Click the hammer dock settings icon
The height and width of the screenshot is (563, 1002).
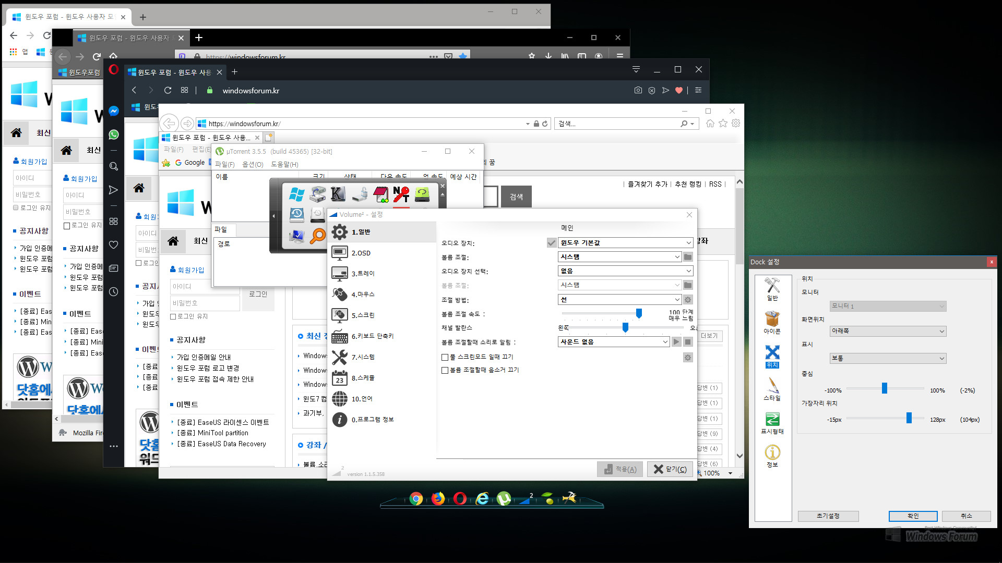(569, 498)
